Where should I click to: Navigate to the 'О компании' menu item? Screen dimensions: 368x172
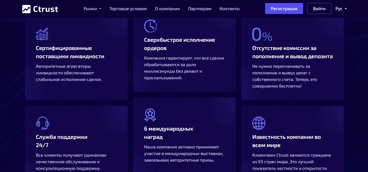(x=167, y=9)
